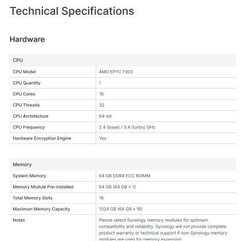Select the CPU Architecture label
This screenshot has width=245, height=241.
[30, 116]
